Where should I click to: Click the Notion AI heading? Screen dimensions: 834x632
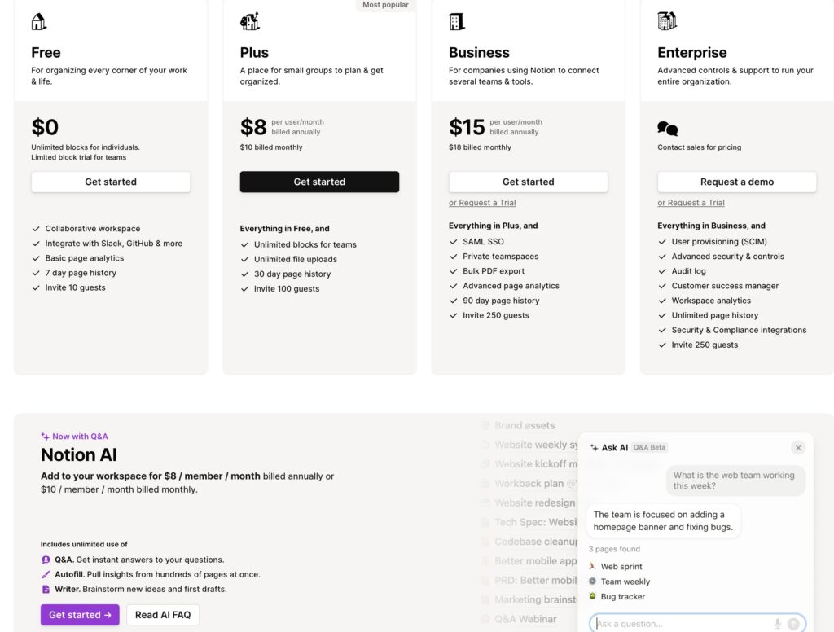[79, 454]
